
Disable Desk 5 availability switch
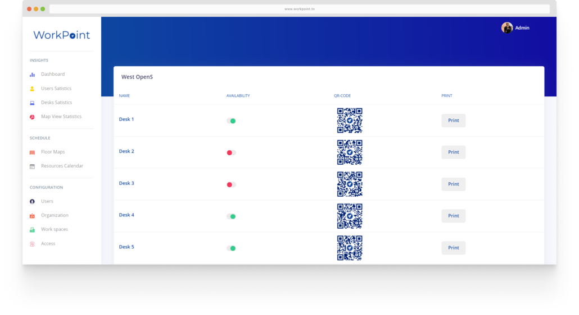[231, 248]
